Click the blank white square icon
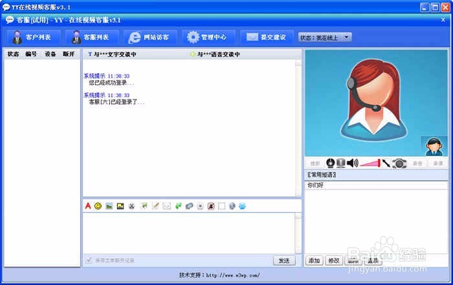The height and width of the screenshot is (285, 453). point(222,206)
